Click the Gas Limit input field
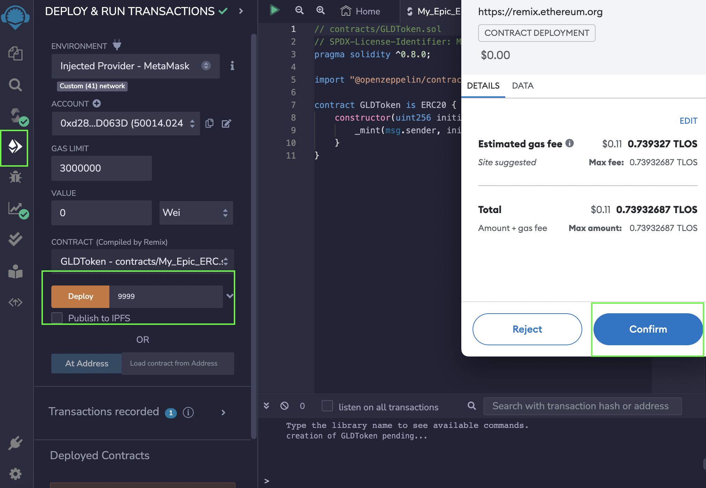This screenshot has width=706, height=488. click(101, 168)
